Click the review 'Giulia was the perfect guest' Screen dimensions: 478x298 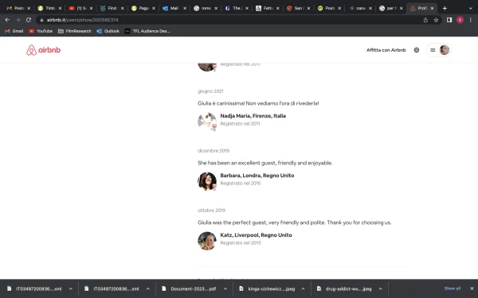coord(294,223)
